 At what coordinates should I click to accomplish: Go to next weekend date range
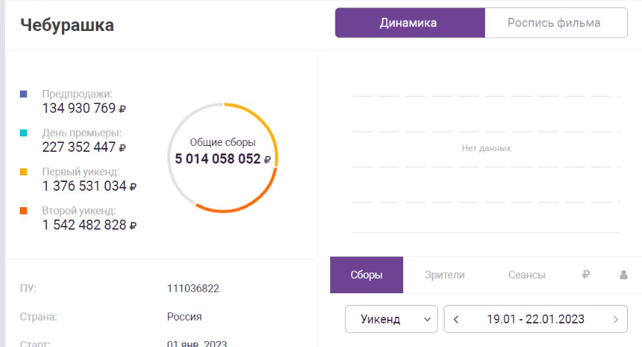click(x=615, y=319)
